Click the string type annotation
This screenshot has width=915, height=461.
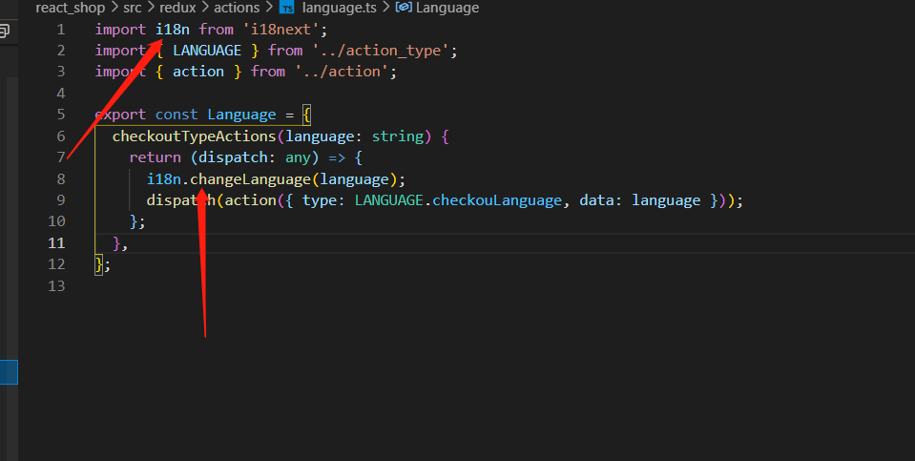pyautogui.click(x=398, y=136)
